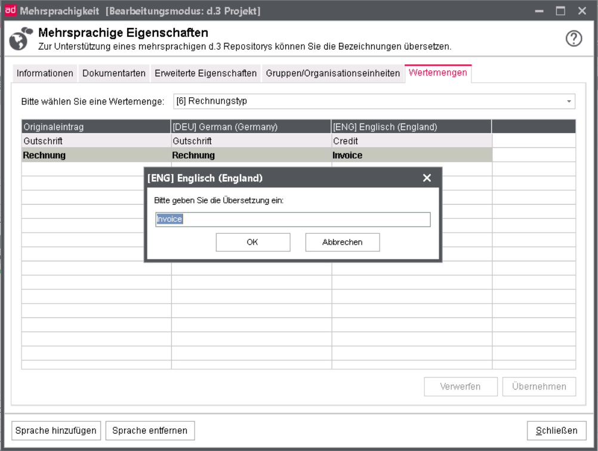
Task: Click Rechnung in the Originaleintrag column
Action: 96,155
